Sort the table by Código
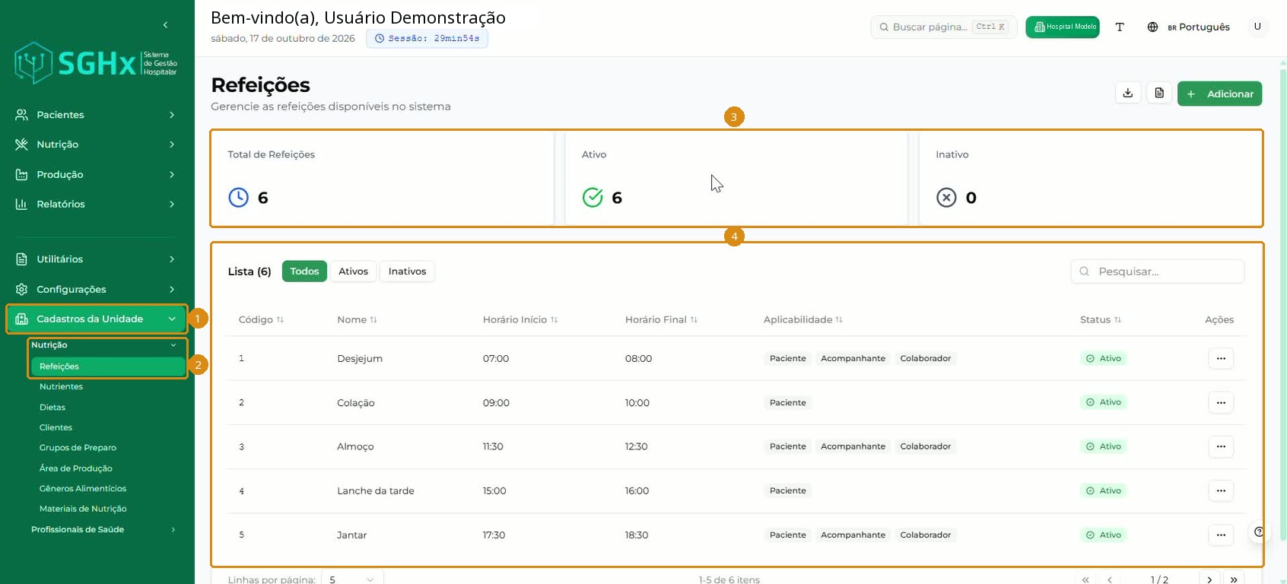 pyautogui.click(x=261, y=319)
